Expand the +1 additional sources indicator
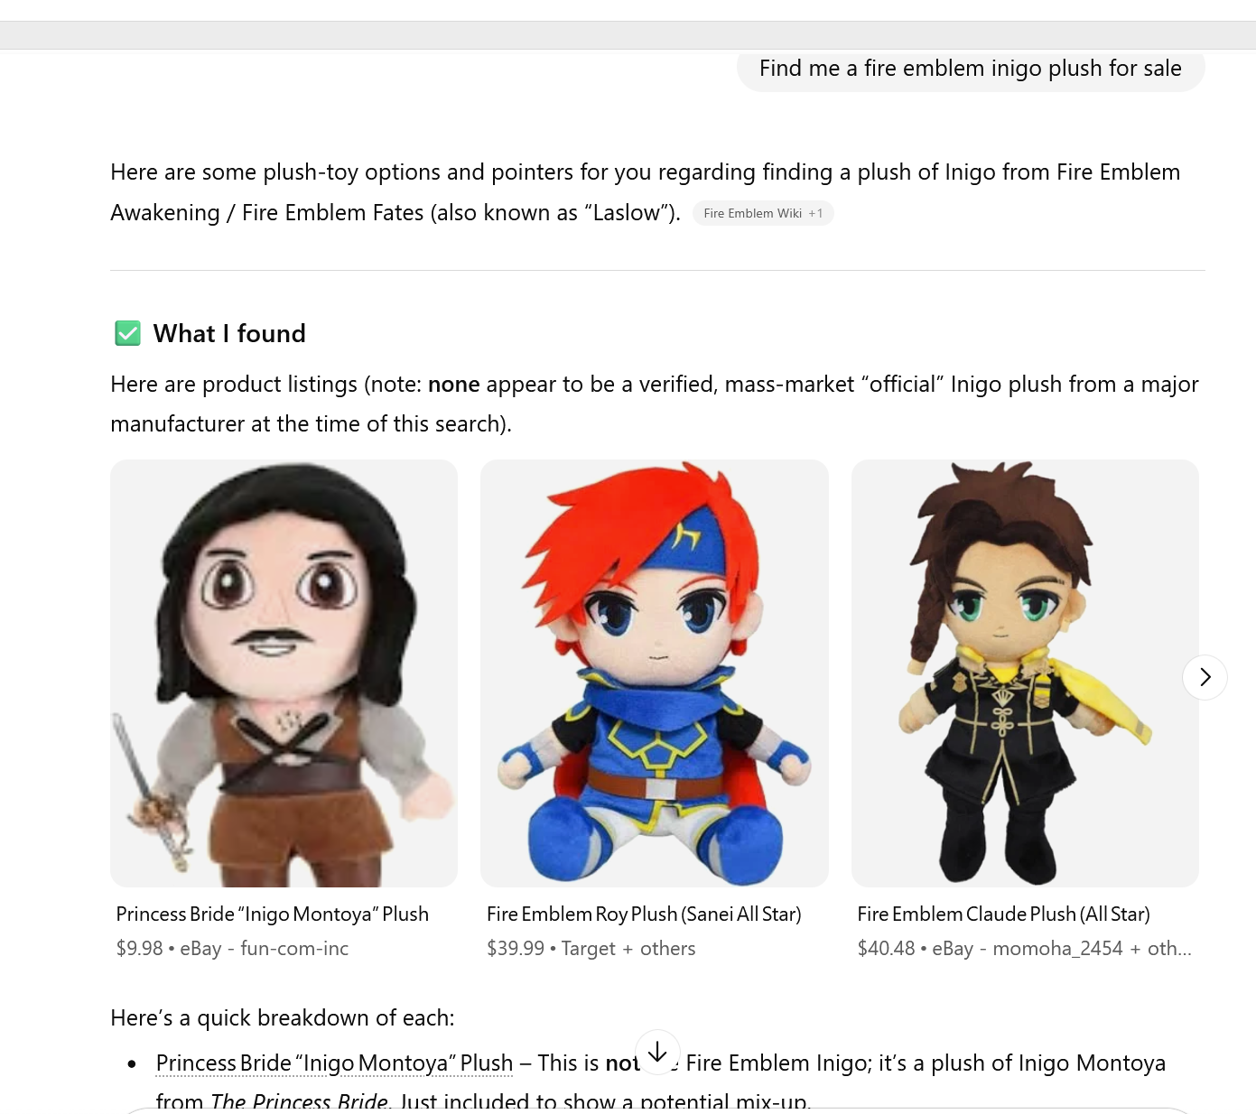The height and width of the screenshot is (1114, 1256). (815, 213)
